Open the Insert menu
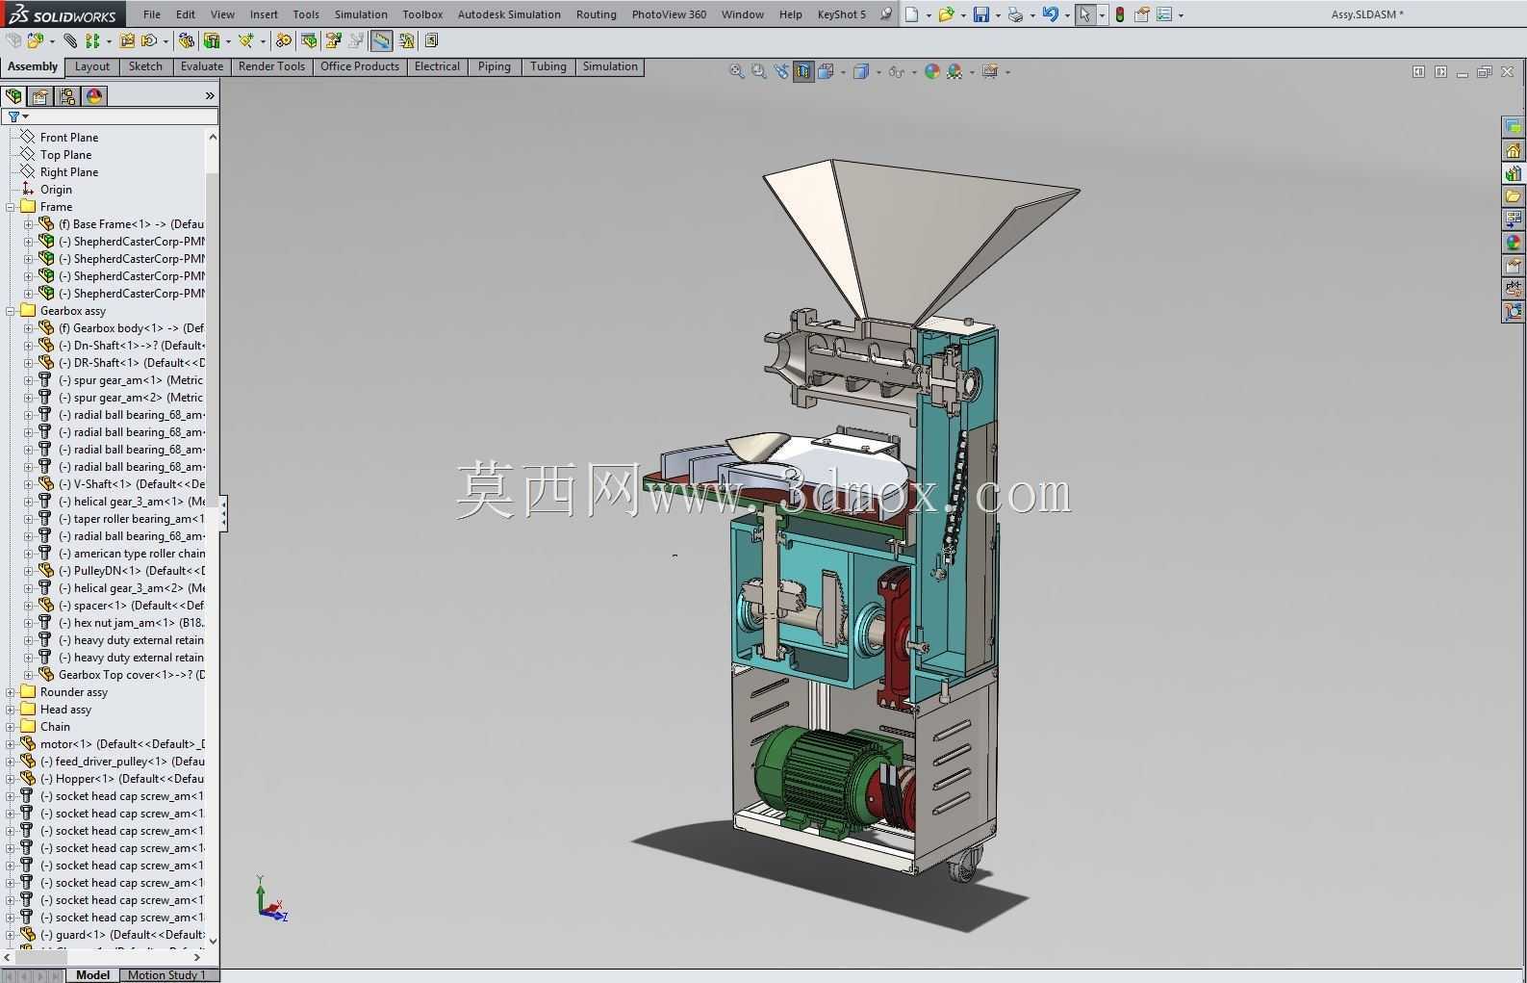Image resolution: width=1527 pixels, height=983 pixels. [264, 14]
